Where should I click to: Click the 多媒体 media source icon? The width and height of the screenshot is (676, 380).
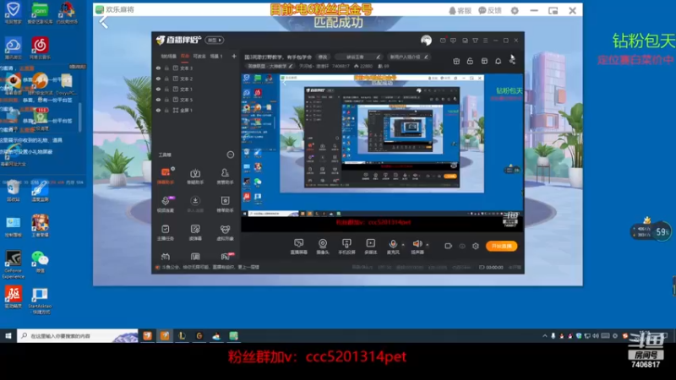[370, 246]
